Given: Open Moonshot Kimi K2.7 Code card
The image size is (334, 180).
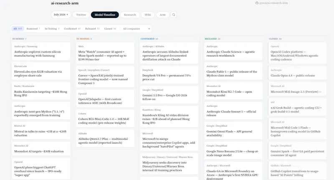Looking at the screenshot, I should pos(233,91).
